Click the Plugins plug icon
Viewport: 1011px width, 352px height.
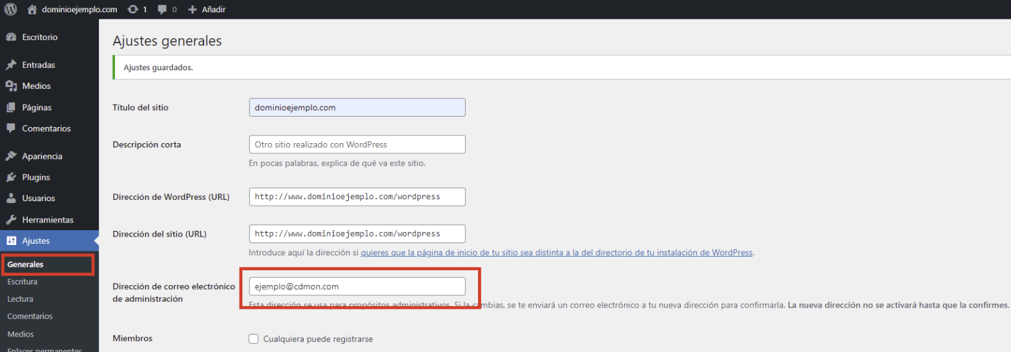[11, 177]
